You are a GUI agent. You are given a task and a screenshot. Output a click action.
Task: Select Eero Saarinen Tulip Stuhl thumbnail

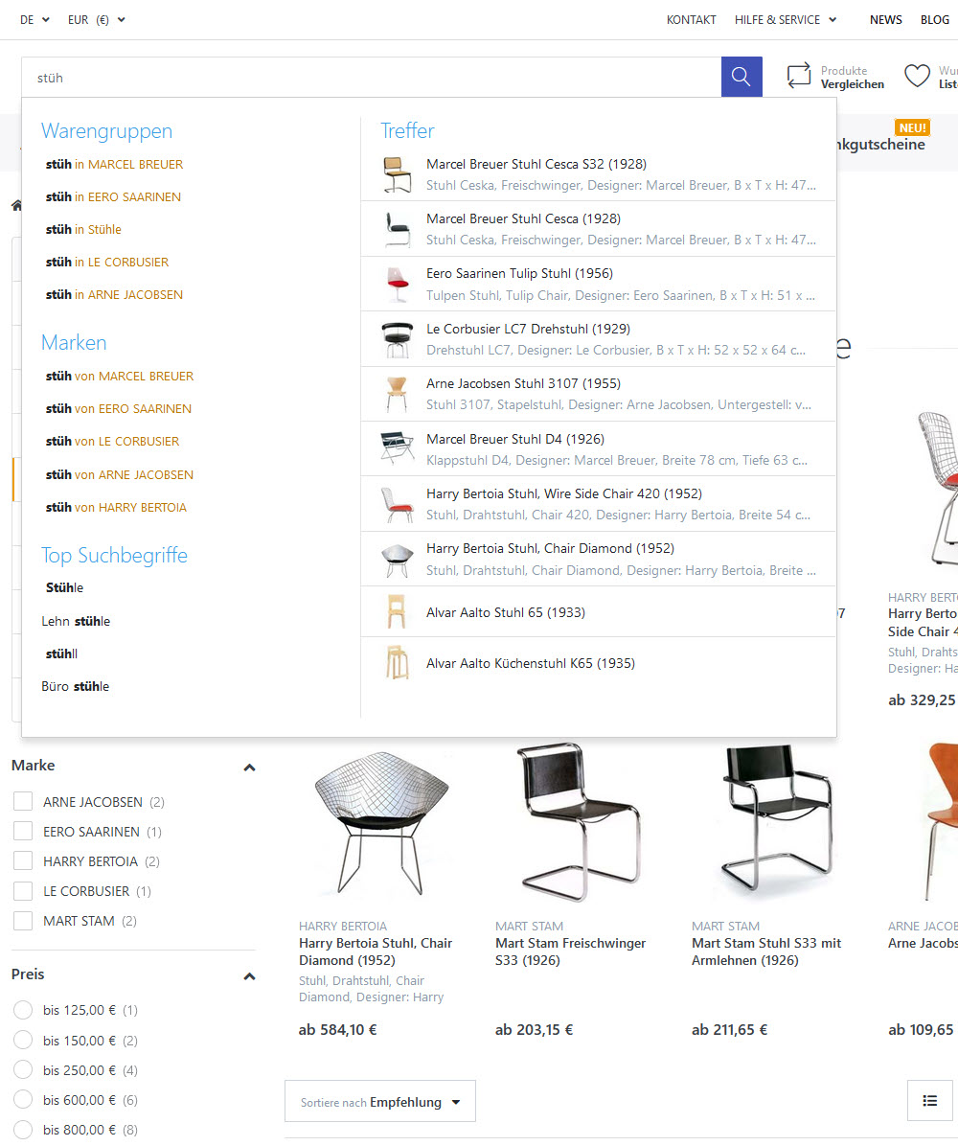pos(398,284)
